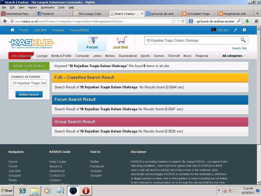The width and height of the screenshot is (261, 196).
Task: Click the Change Keyword input field
Action: pyautogui.click(x=29, y=83)
